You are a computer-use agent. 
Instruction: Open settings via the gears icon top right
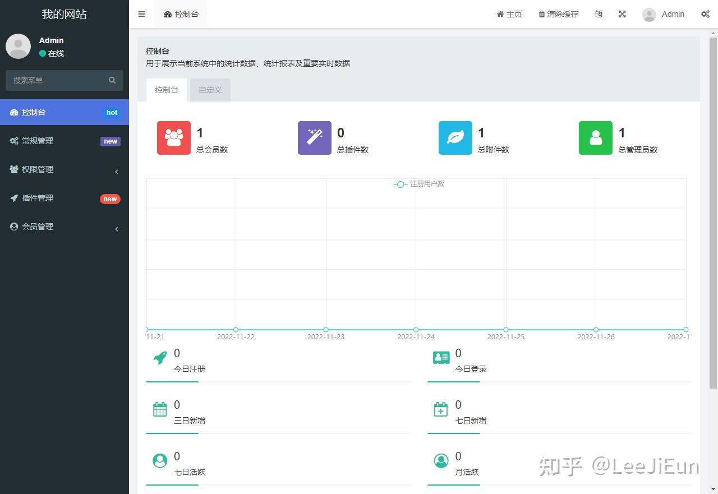click(705, 14)
